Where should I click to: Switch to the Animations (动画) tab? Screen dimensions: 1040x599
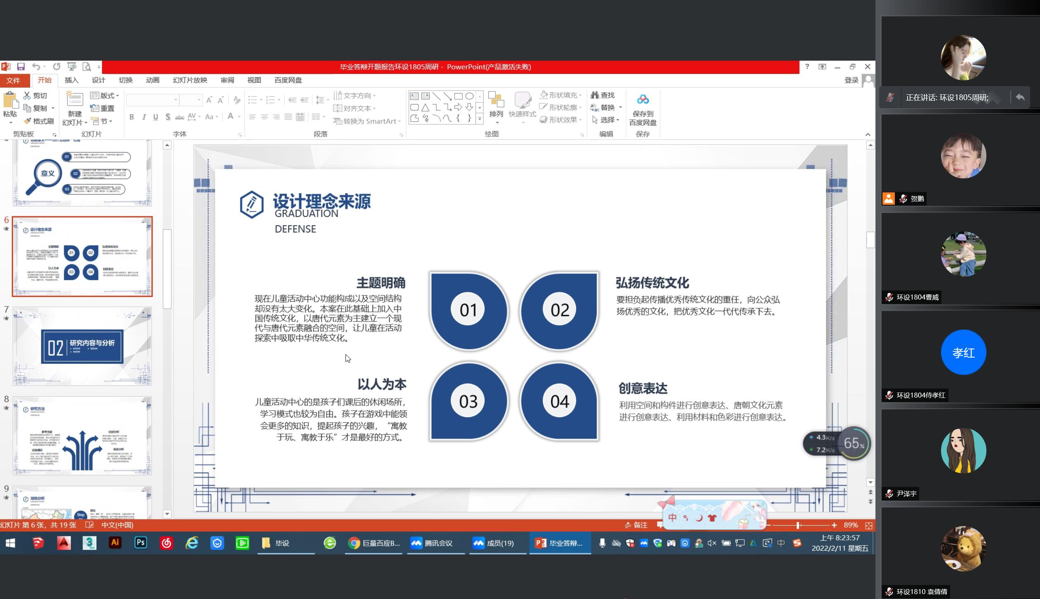pyautogui.click(x=153, y=80)
